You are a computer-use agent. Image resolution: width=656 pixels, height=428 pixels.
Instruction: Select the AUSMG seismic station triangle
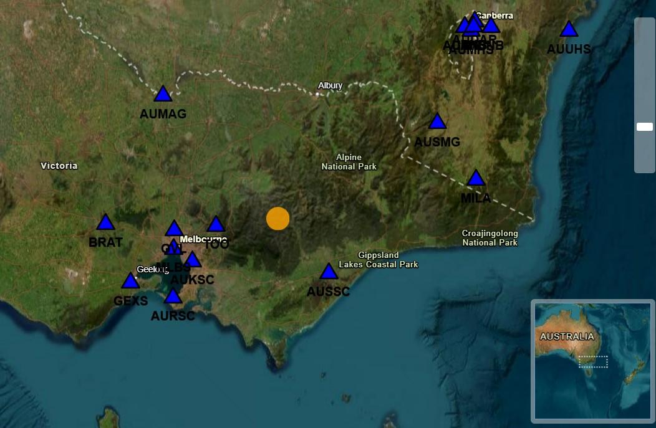pyautogui.click(x=437, y=122)
